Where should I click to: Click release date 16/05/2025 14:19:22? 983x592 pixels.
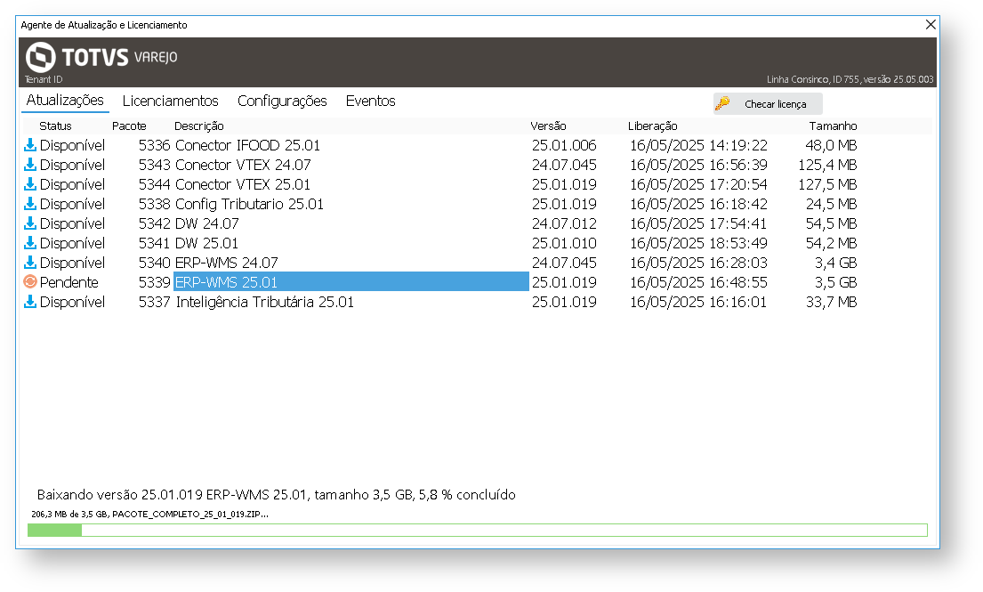coord(698,145)
